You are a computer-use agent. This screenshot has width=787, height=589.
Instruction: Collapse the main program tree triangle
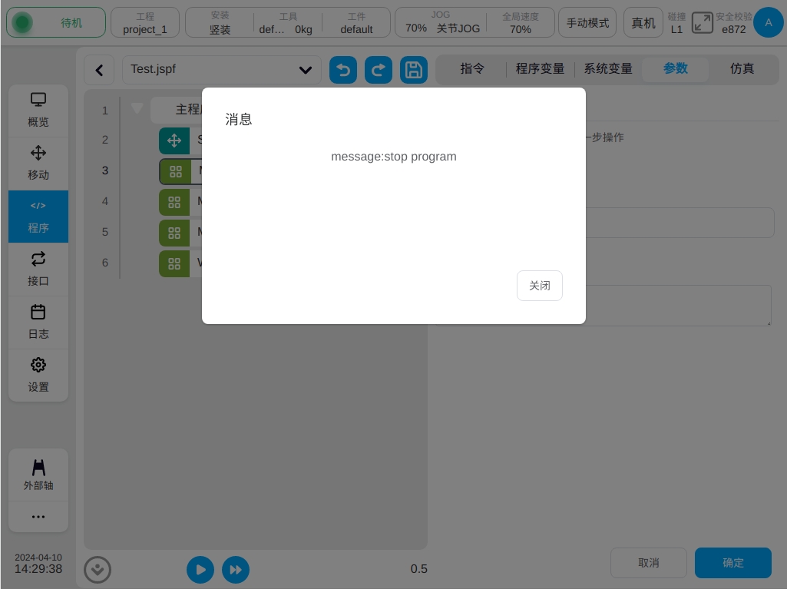pyautogui.click(x=137, y=109)
